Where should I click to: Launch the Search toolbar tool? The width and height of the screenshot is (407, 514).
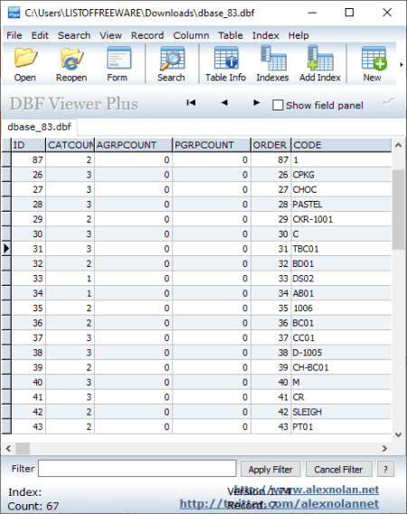(x=171, y=64)
